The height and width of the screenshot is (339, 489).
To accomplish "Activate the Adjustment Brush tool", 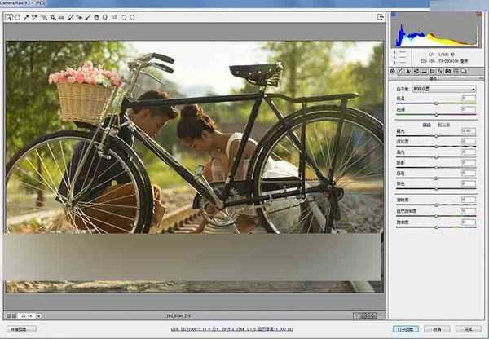I will coord(87,16).
